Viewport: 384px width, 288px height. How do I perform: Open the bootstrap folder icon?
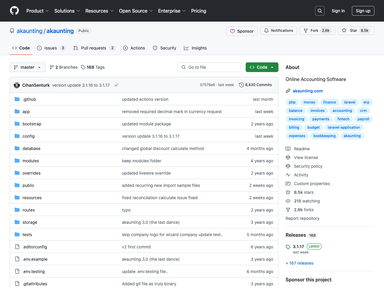17,124
